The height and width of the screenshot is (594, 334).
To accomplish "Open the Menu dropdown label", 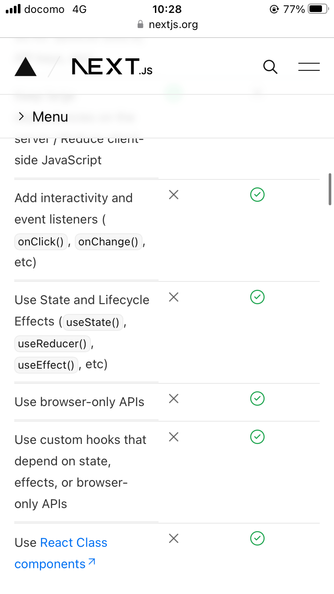I will coord(50,117).
